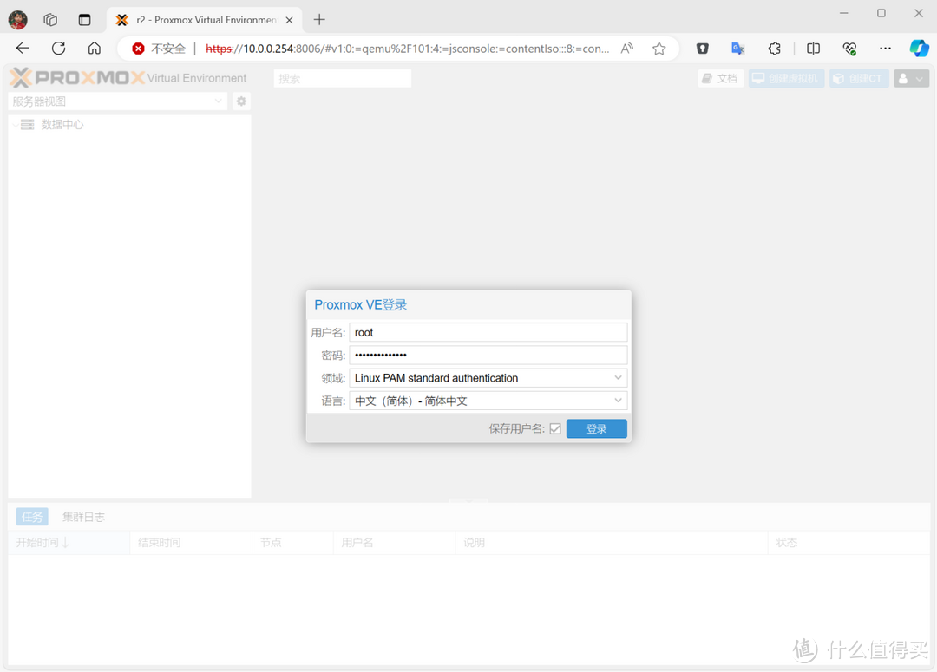Viewport: 937px width, 672px height.
Task: Open the Copilot sidebar icon
Action: 919,49
